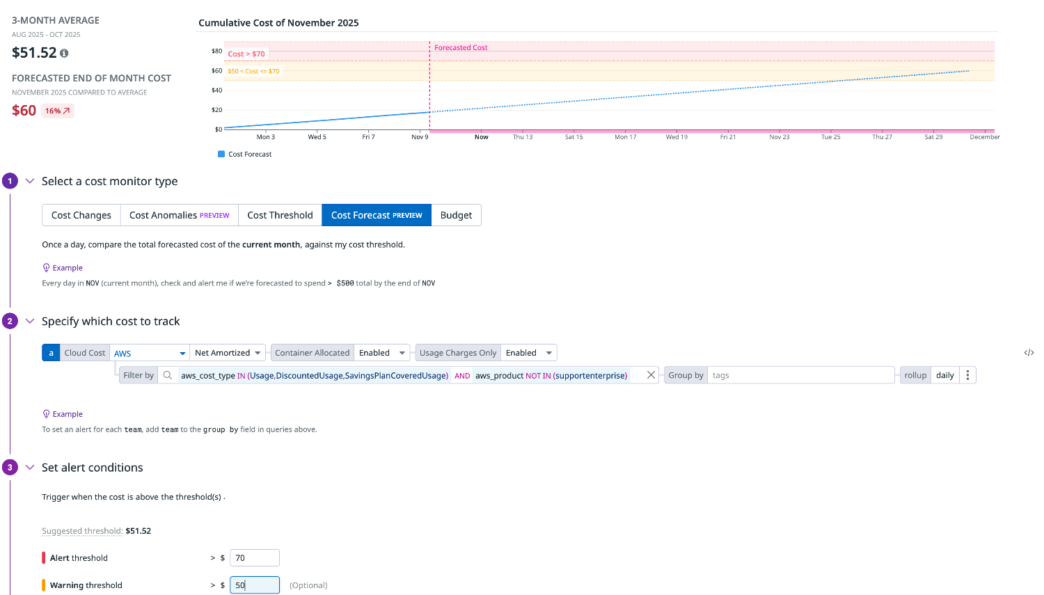Click the search magnifier icon in filter
Image resolution: width=1044 pixels, height=595 pixels.
(168, 375)
